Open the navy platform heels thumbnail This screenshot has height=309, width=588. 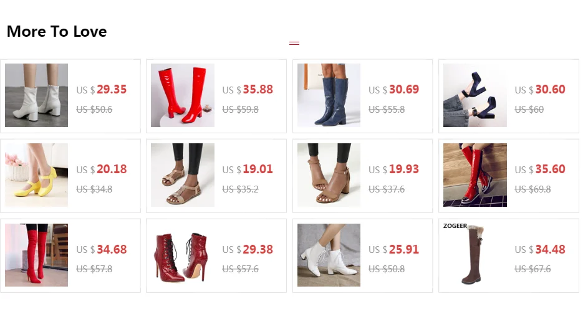pos(475,95)
